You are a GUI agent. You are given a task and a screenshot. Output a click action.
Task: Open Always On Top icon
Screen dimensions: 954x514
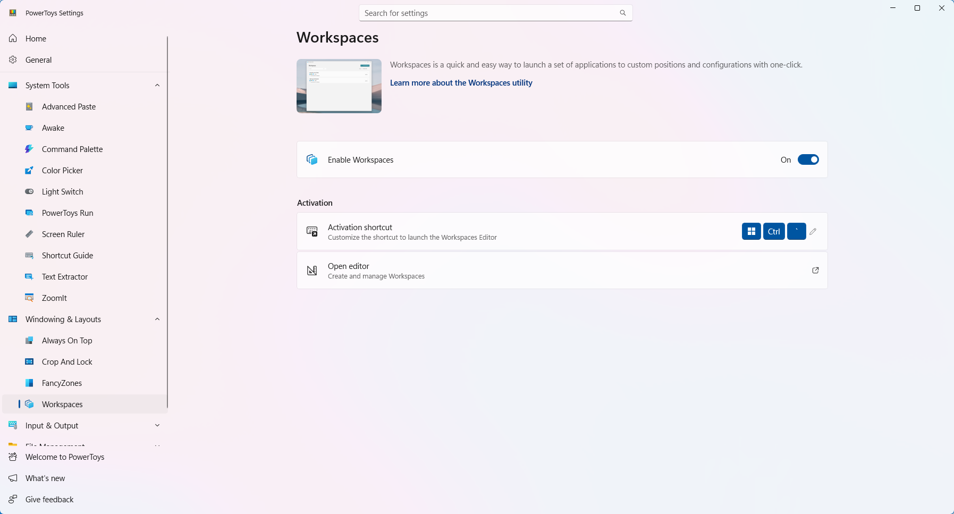[x=29, y=341]
